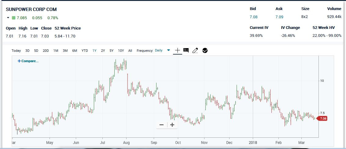Click the IV Change value -26.46%
Image resolution: width=346 pixels, height=149 pixels.
288,36
